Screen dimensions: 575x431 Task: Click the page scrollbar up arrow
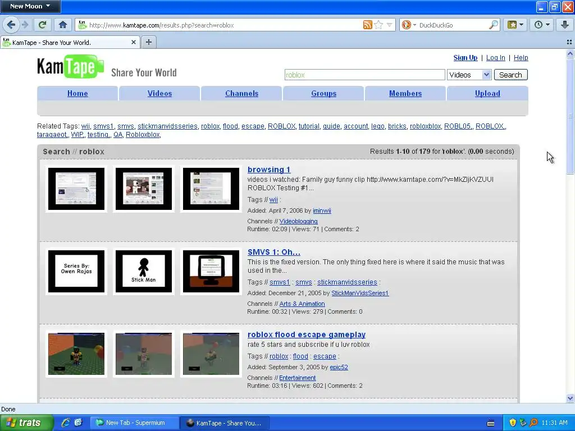570,53
